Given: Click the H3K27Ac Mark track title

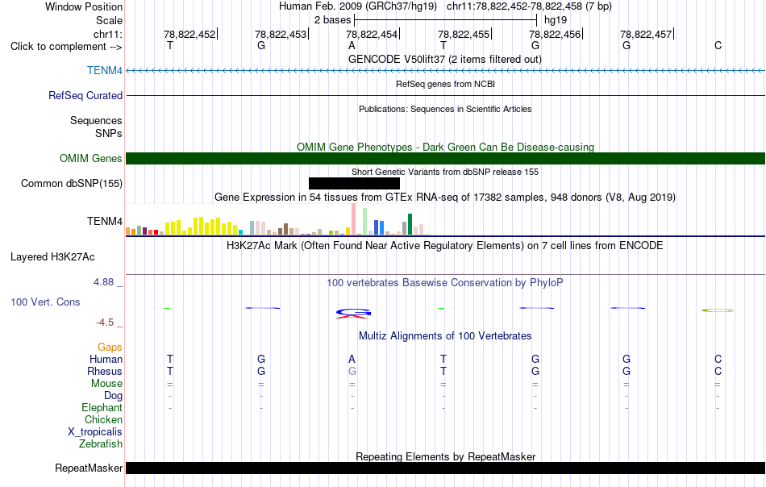Looking at the screenshot, I should pos(445,245).
